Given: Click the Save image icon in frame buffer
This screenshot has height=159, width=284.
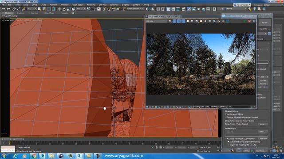Looking at the screenshot, I should coord(197,21).
